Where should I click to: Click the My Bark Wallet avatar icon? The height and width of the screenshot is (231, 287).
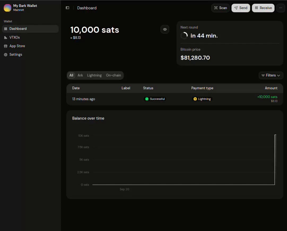point(7,8)
